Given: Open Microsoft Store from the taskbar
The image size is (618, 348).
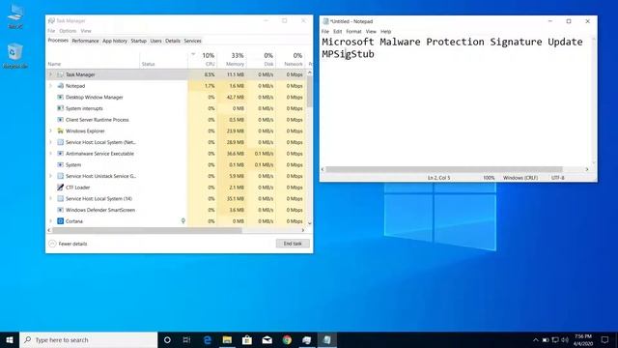Looking at the screenshot, I should (247, 339).
